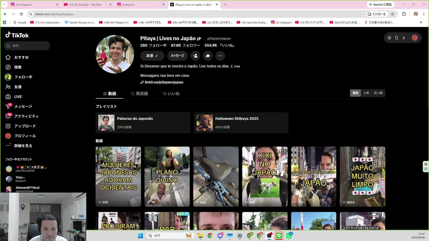This screenshot has width=429, height=241.
Task: Open the three-dot more options on profile
Action: (220, 56)
